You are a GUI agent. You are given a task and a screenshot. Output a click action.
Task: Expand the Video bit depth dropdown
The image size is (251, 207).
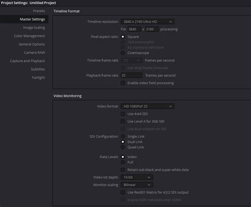tap(137, 177)
